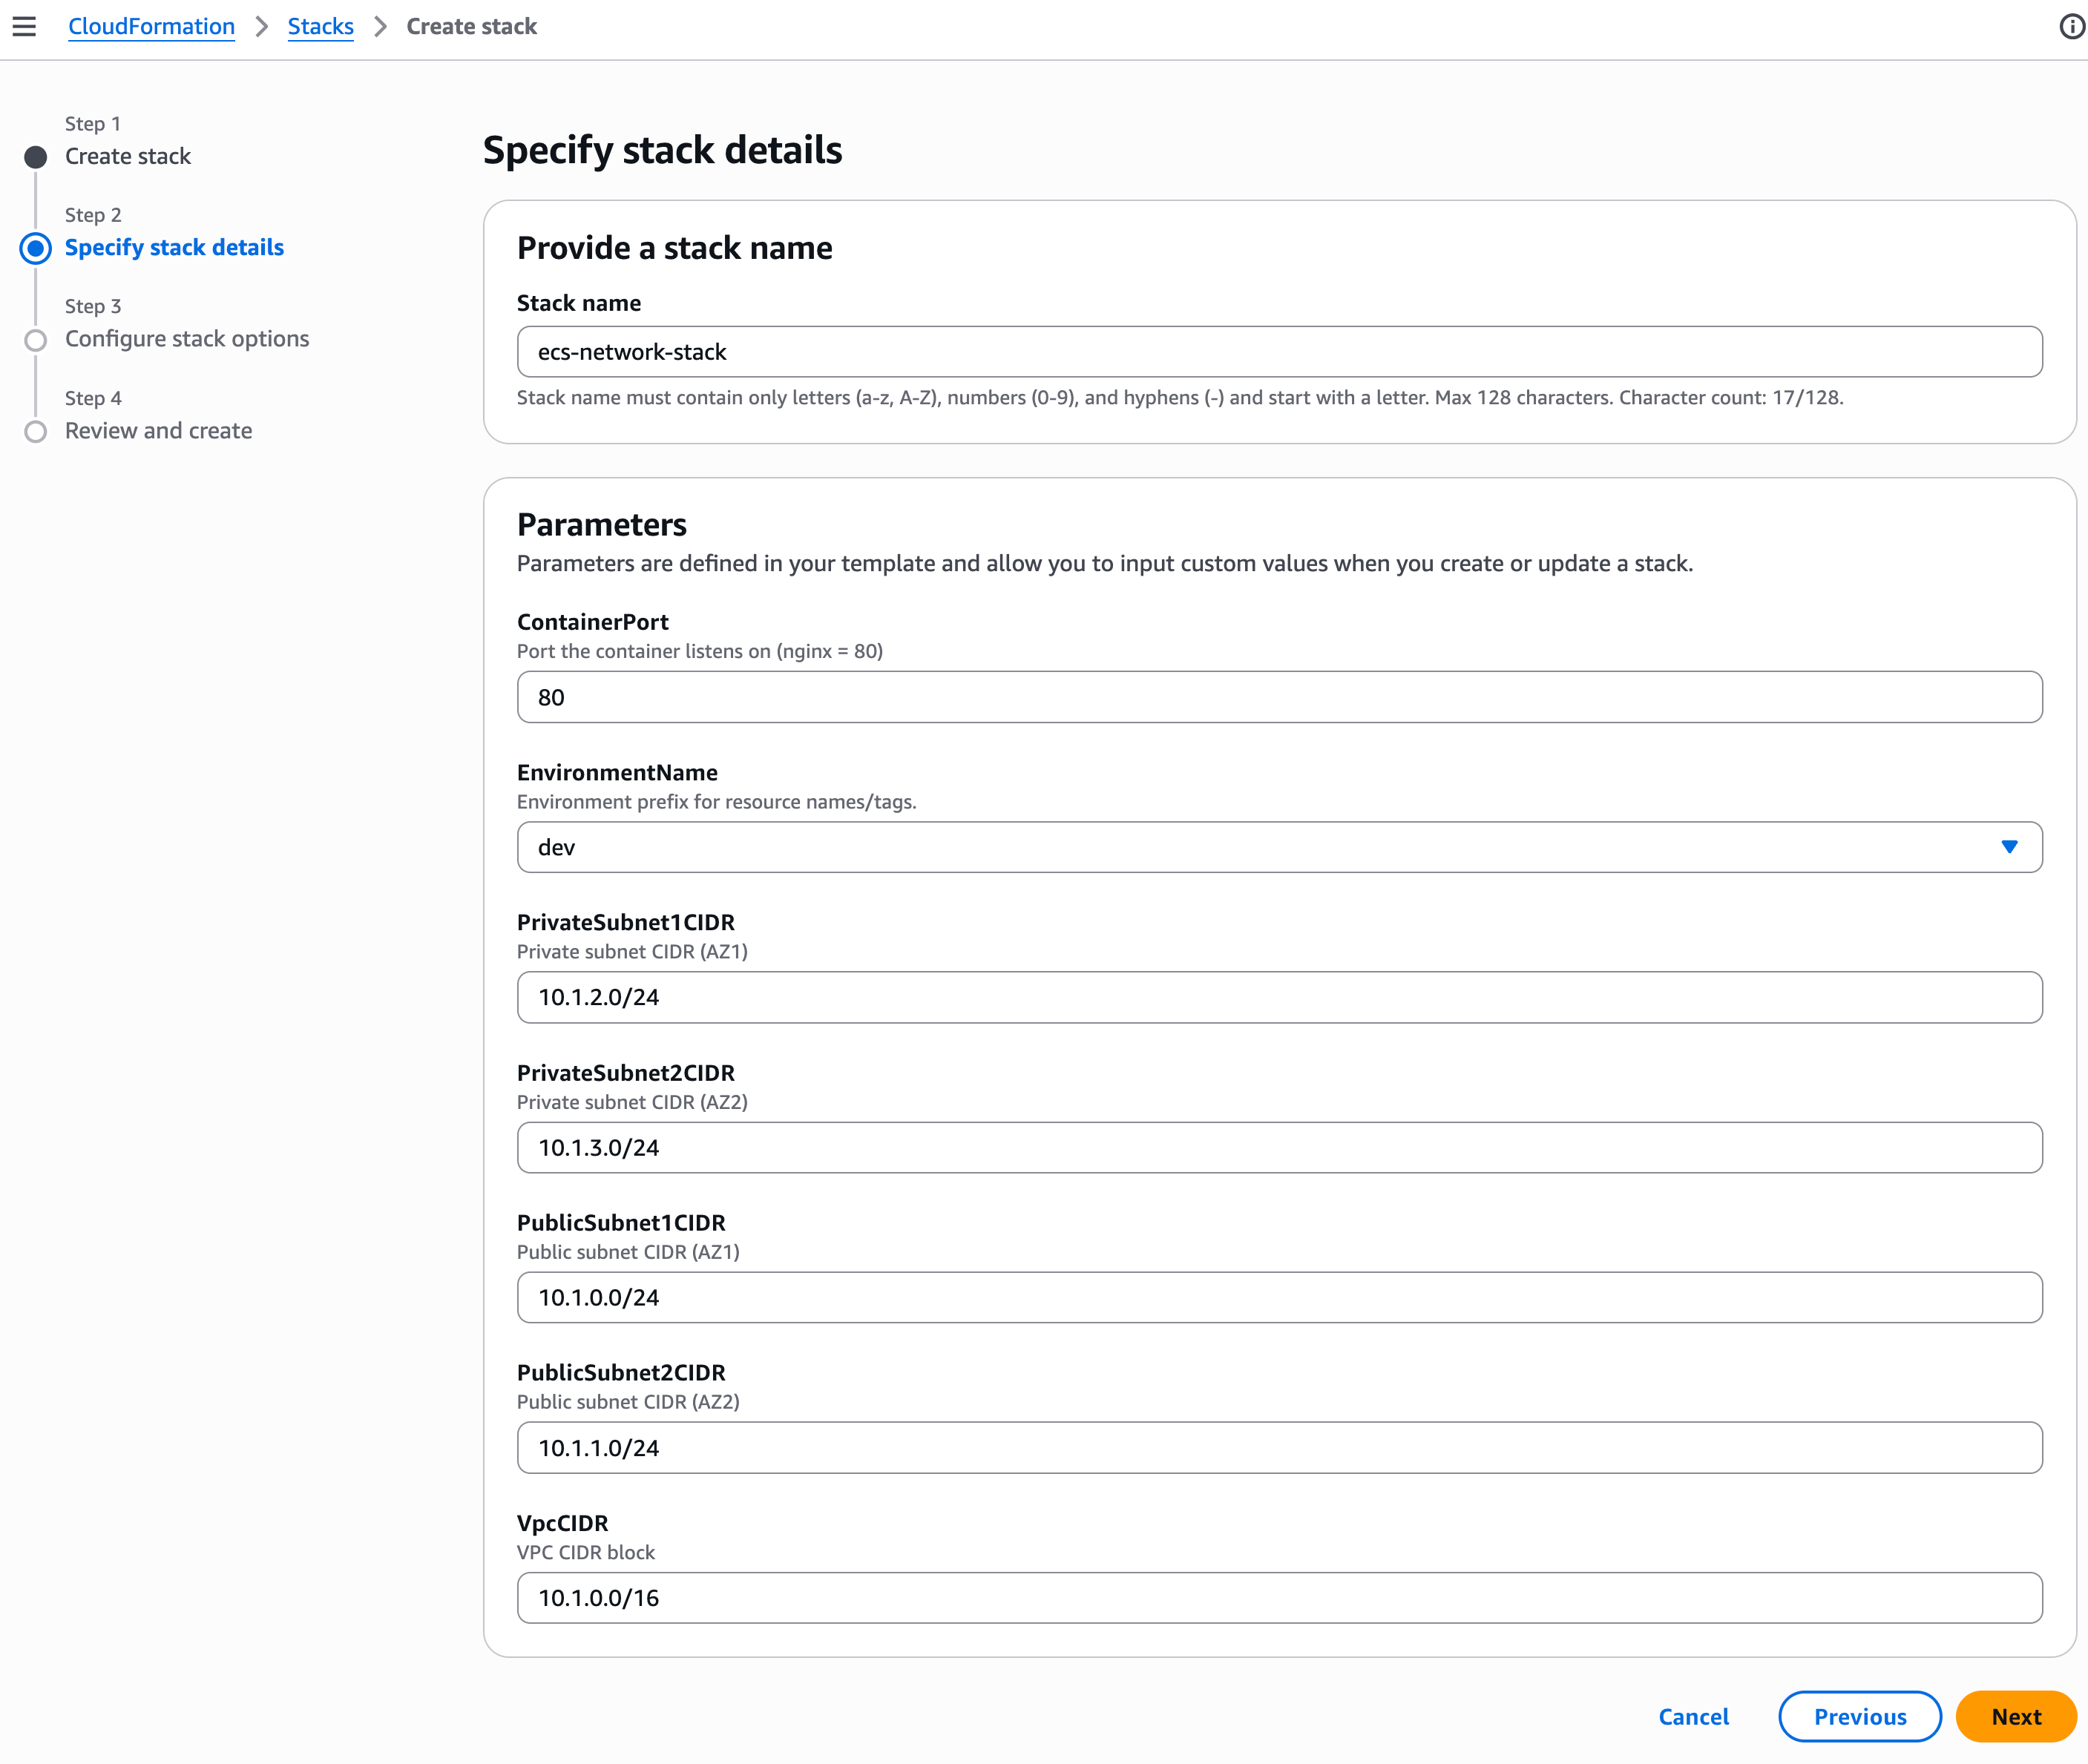
Task: Click the breadcrumb chevron after Stacks
Action: pyautogui.click(x=381, y=27)
